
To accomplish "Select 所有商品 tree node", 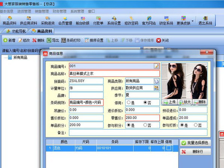I will coord(20,58).
